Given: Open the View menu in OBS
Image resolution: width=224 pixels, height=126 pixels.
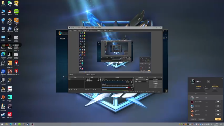Looking at the screenshot, I should pos(80,30).
